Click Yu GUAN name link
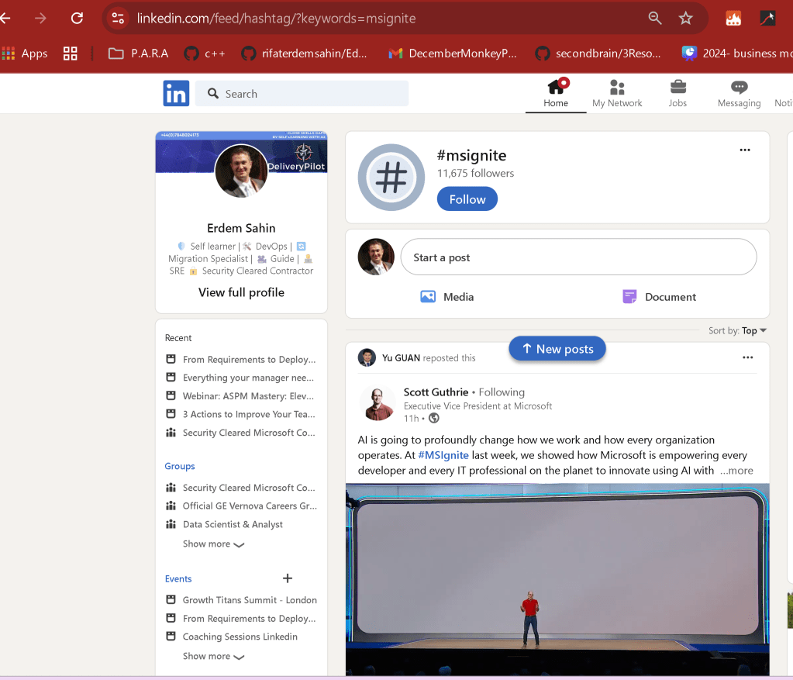 point(401,357)
